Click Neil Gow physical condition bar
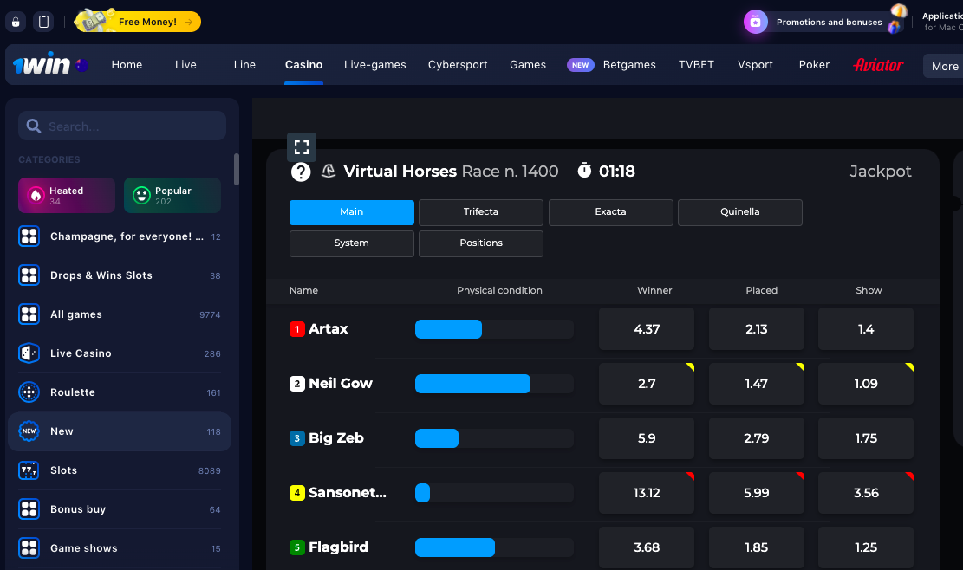 point(494,384)
